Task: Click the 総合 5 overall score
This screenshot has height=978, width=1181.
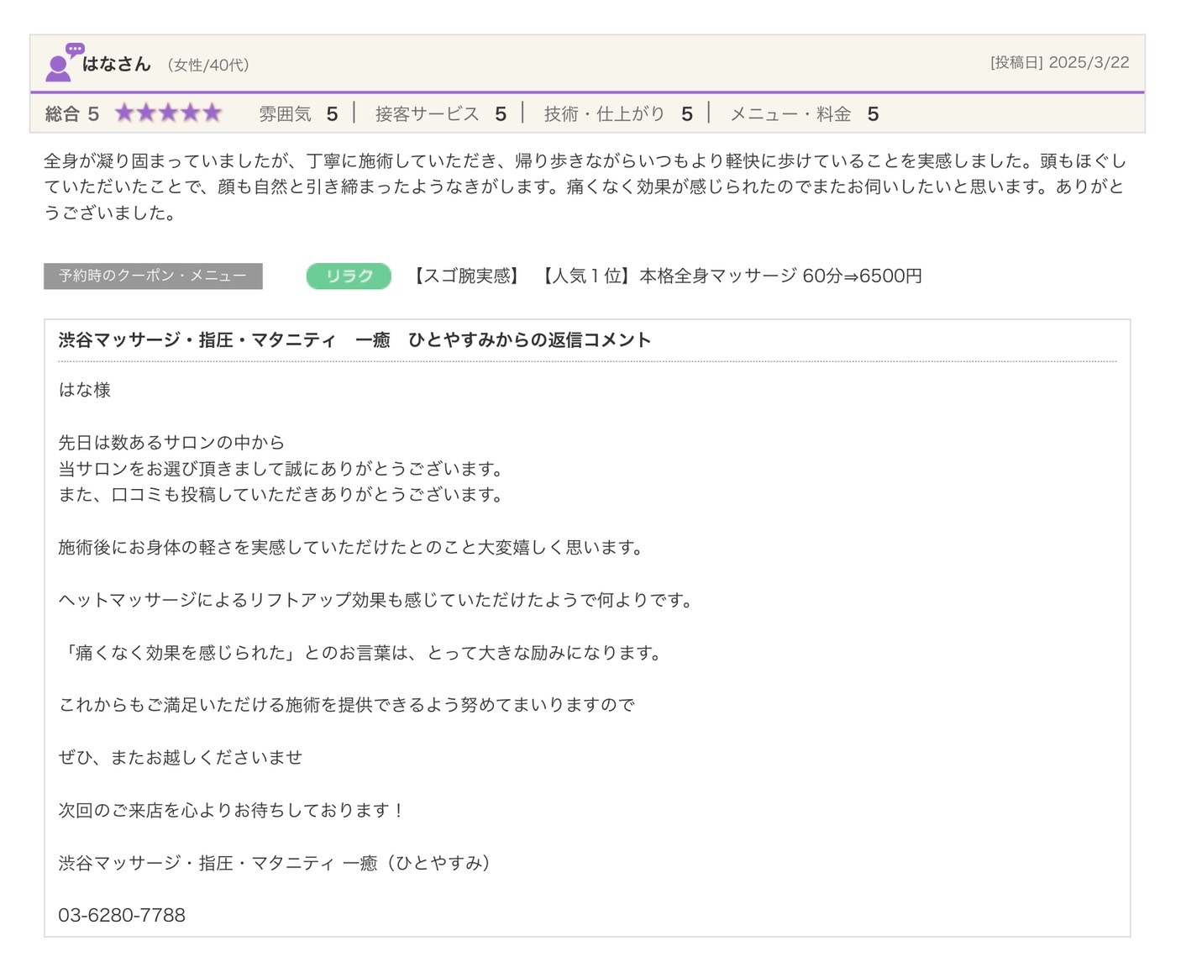Action: tap(72, 113)
